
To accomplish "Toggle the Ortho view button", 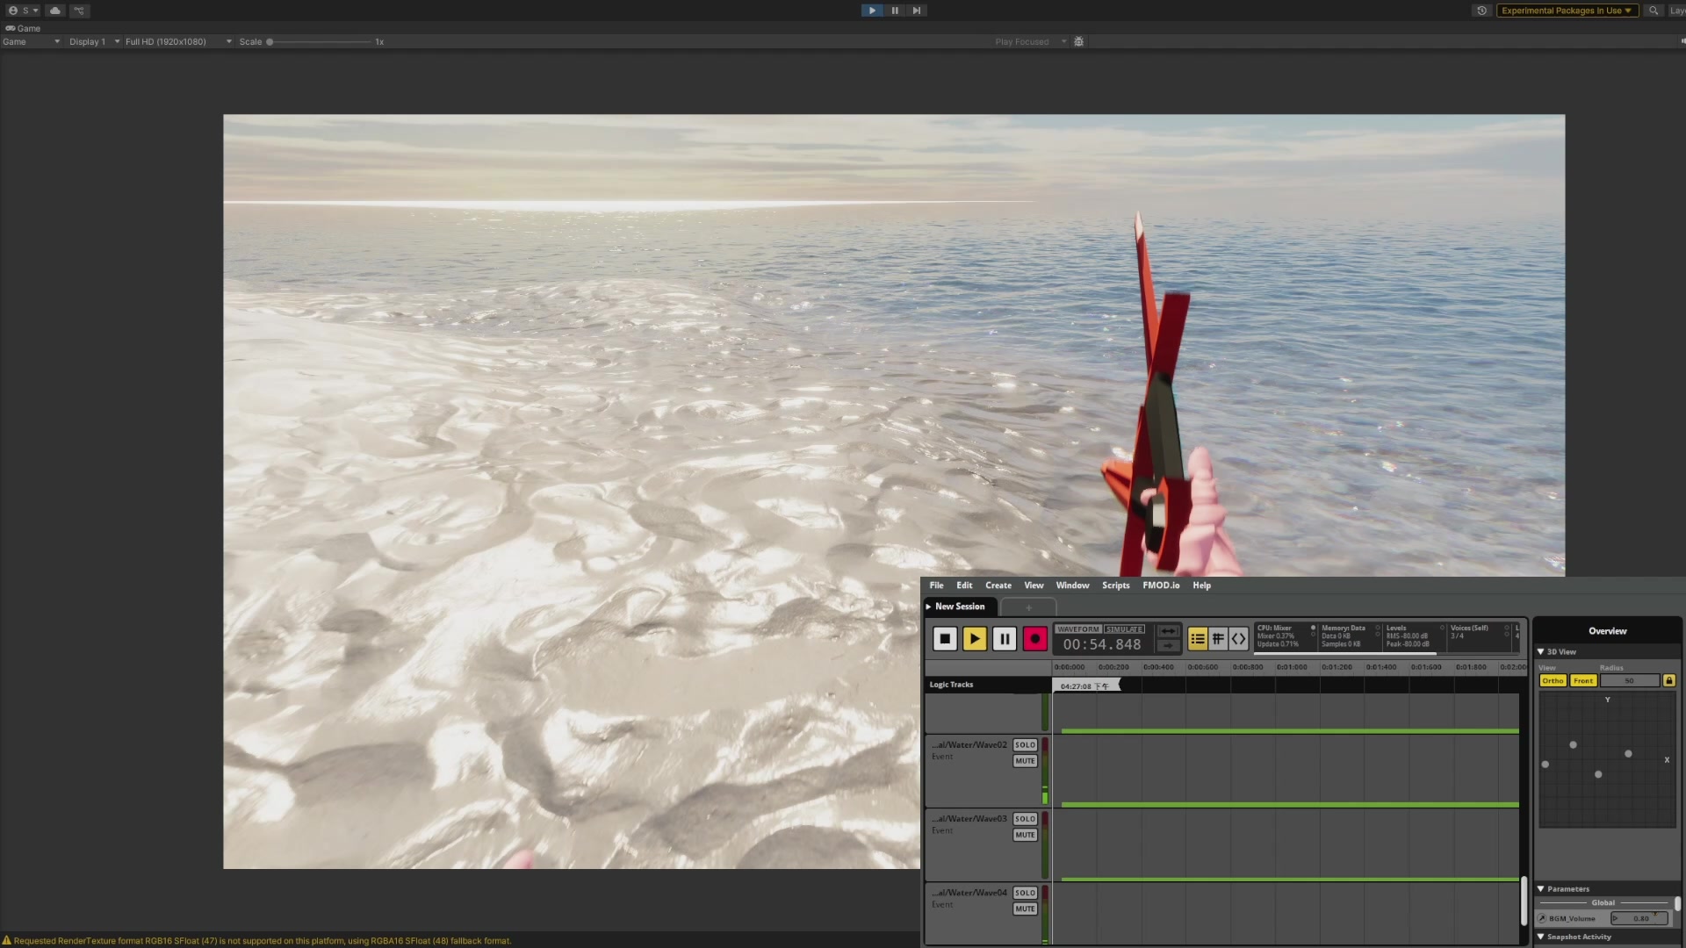I will (1553, 681).
